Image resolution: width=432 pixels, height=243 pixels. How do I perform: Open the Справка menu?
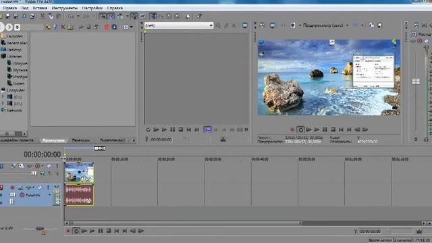pyautogui.click(x=115, y=8)
